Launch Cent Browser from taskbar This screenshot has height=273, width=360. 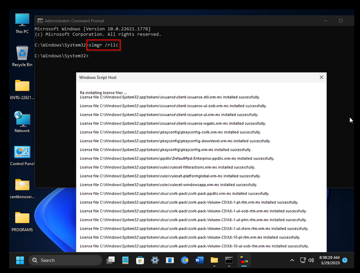click(185, 260)
